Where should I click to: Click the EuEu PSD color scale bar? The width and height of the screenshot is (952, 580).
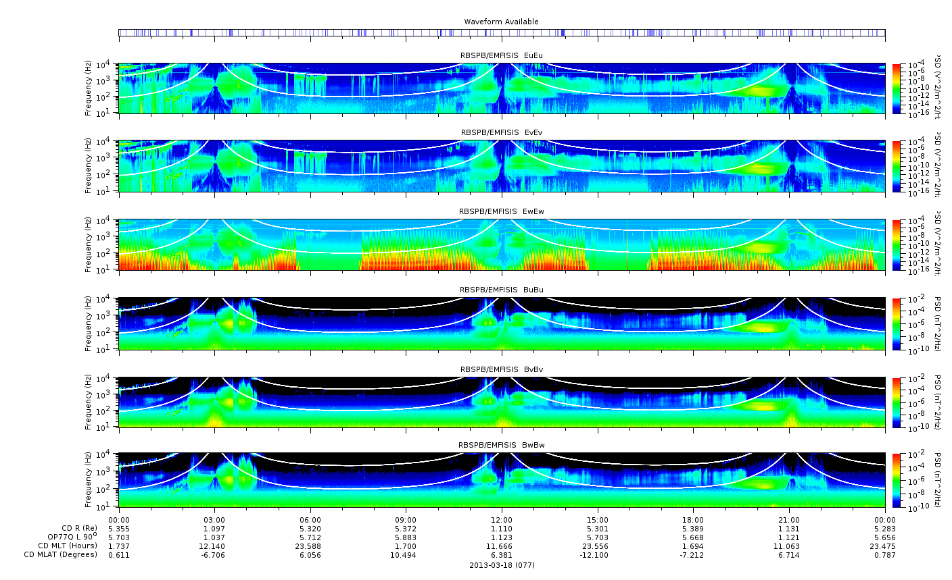pos(897,88)
